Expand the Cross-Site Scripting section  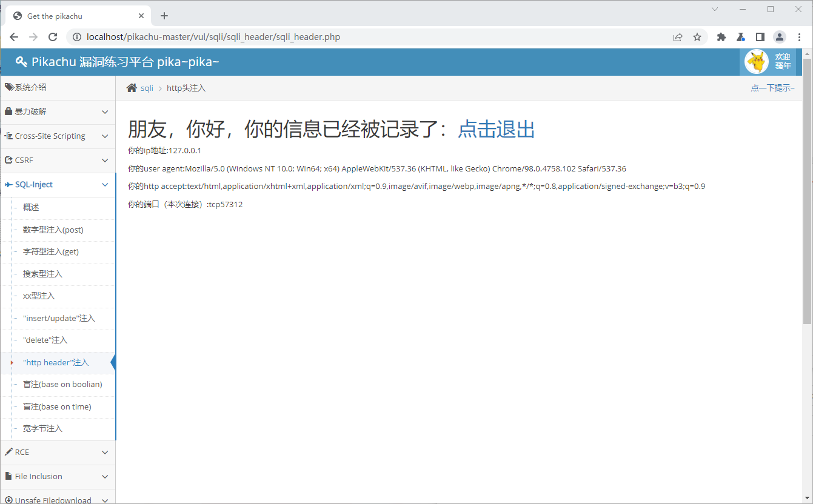coord(58,136)
